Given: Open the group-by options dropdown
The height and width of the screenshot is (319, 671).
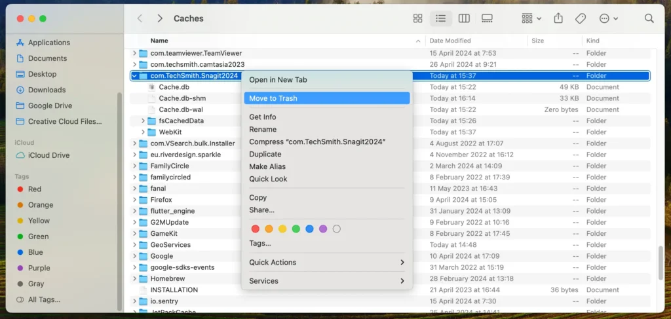Looking at the screenshot, I should coord(531,18).
